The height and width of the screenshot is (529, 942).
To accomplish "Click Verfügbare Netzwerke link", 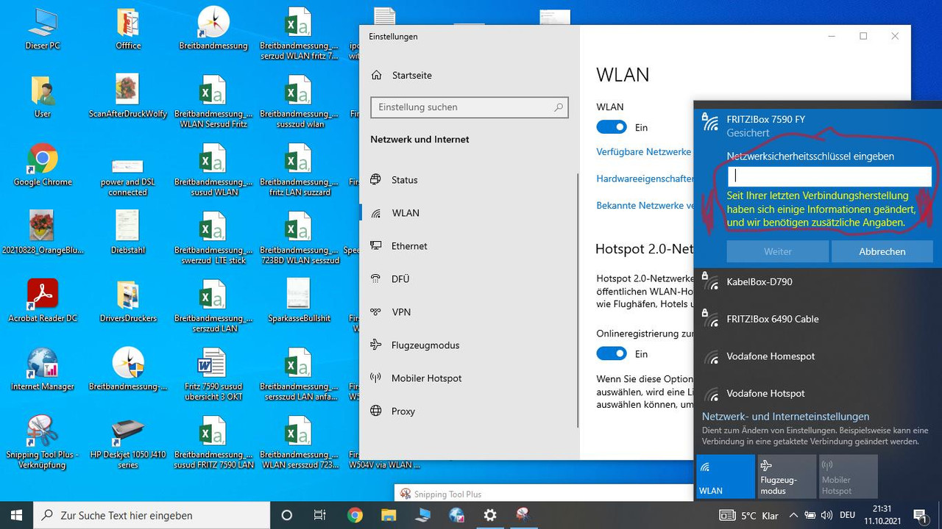I will pos(644,151).
